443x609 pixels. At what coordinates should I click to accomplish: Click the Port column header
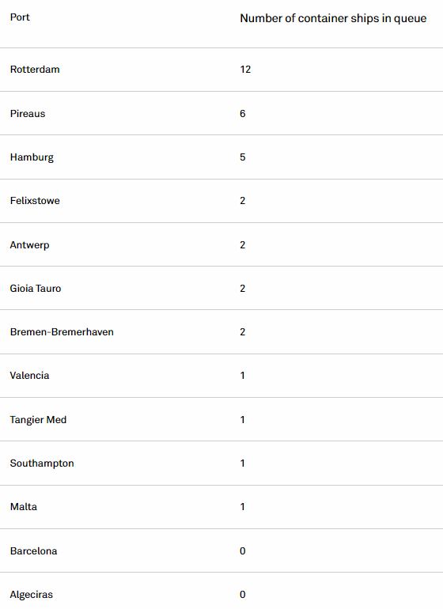(20, 17)
